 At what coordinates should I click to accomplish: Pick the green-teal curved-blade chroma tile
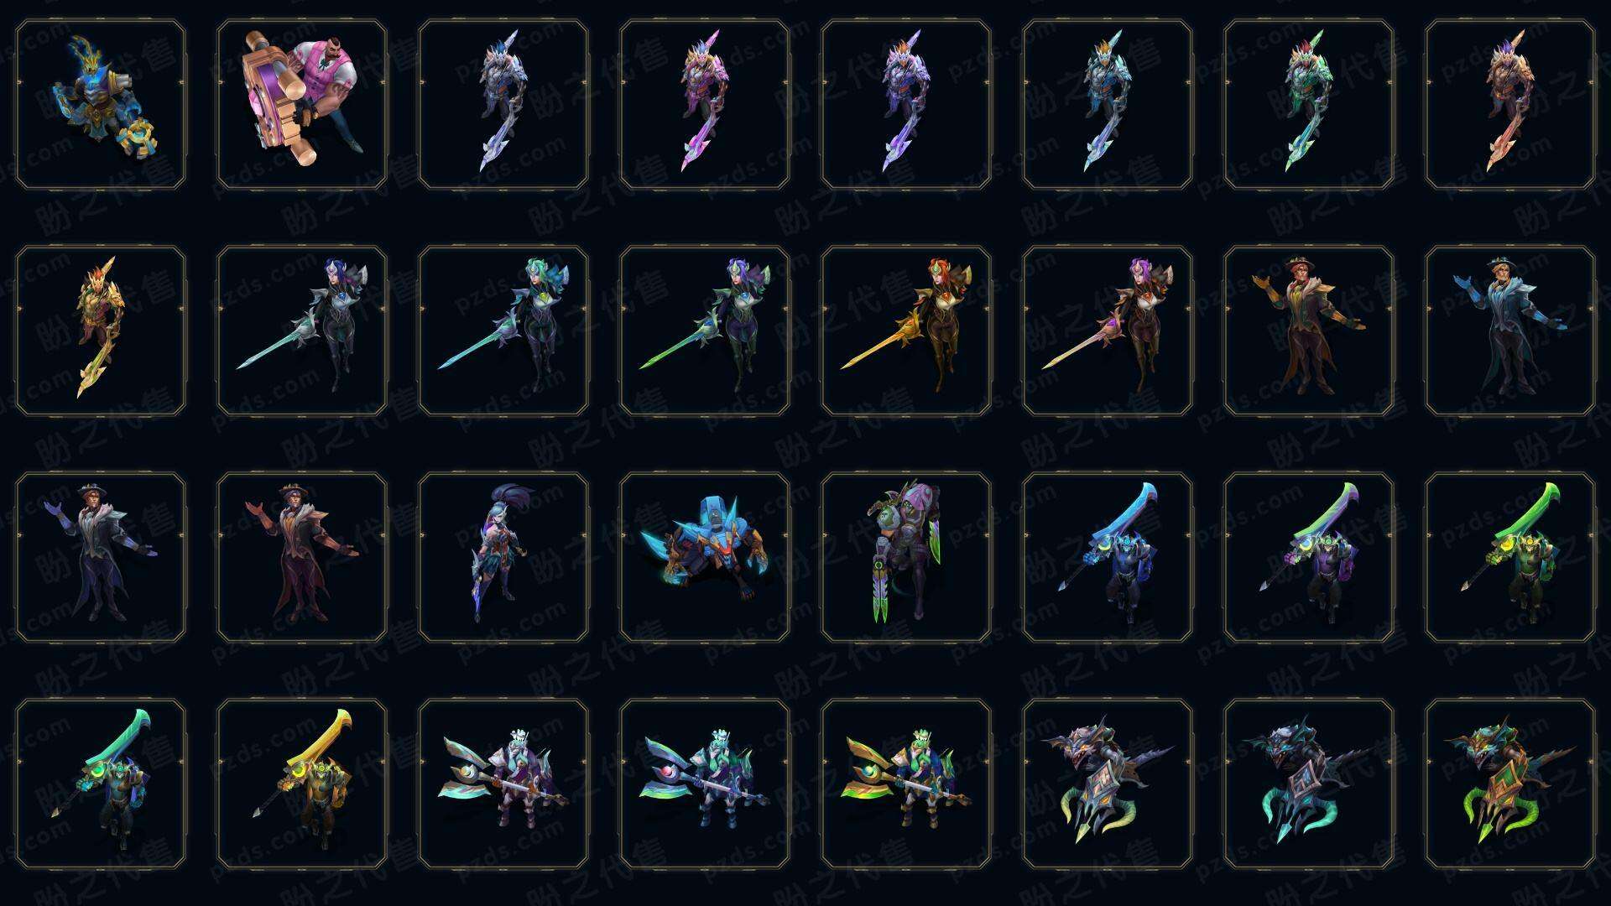[x=1309, y=104]
